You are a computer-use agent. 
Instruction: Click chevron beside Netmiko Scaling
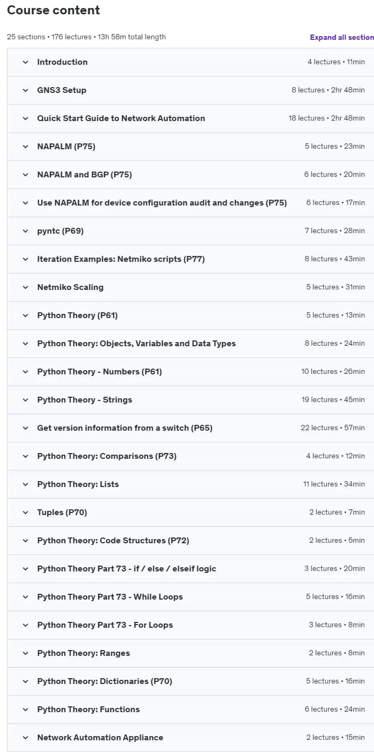(25, 287)
